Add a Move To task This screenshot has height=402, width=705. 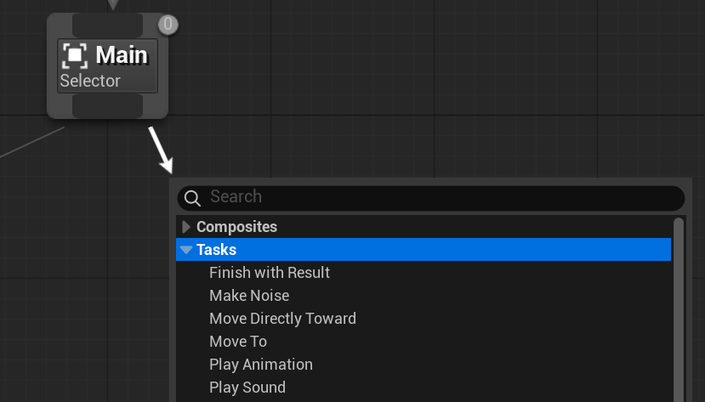click(x=238, y=342)
